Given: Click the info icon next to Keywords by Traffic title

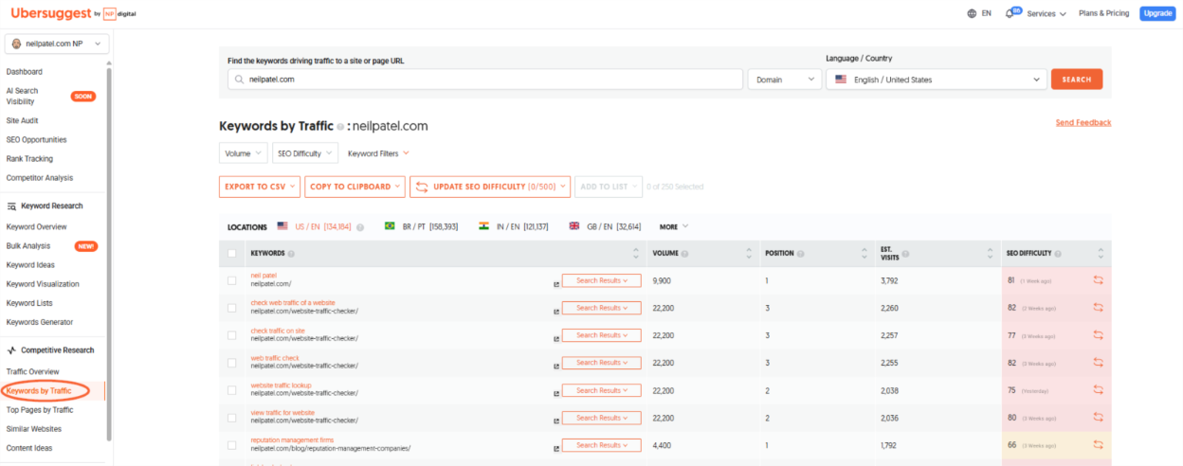Looking at the screenshot, I should point(340,126).
